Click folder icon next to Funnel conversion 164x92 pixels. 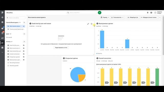pyautogui.click(x=24, y=54)
